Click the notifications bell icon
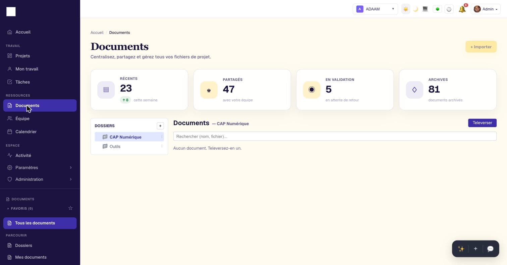507x265 pixels. tap(462, 9)
